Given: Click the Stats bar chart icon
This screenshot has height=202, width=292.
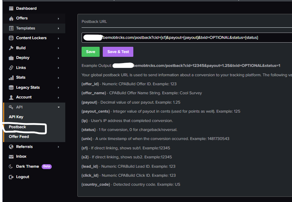Looking at the screenshot, I should click(x=11, y=78).
